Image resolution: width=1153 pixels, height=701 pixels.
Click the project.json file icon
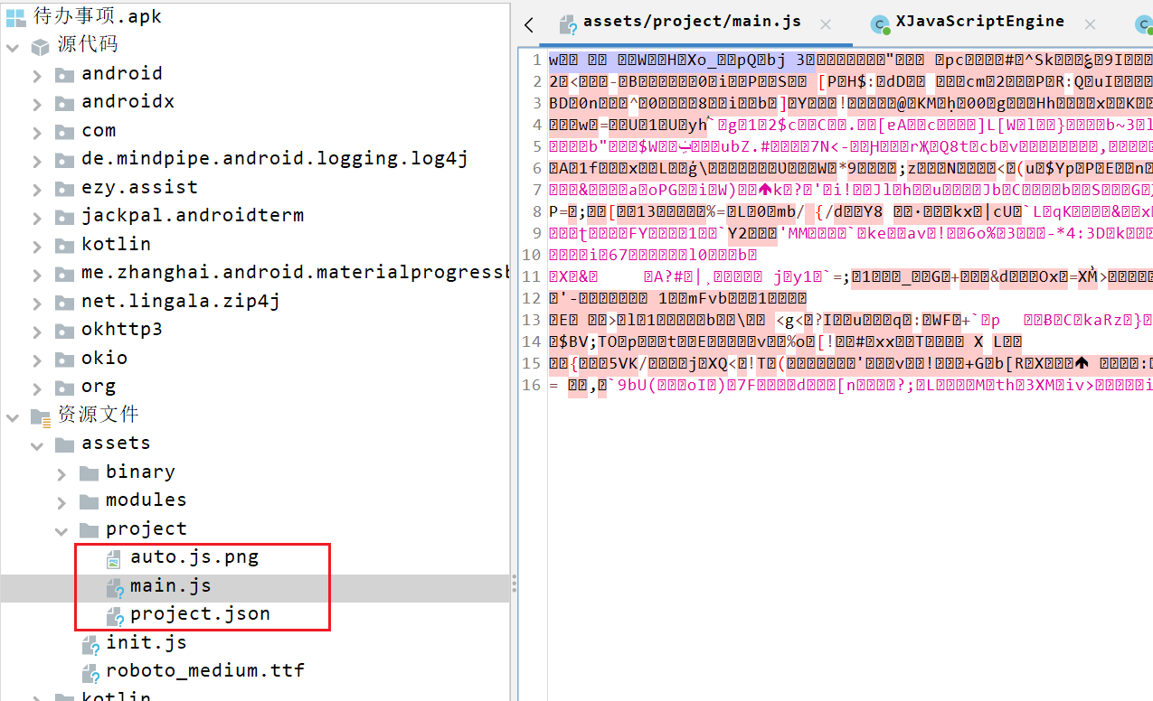tap(114, 616)
